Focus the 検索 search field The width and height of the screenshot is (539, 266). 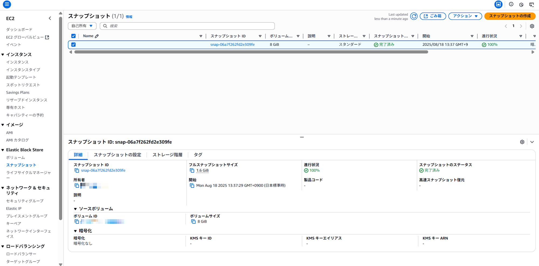187,26
